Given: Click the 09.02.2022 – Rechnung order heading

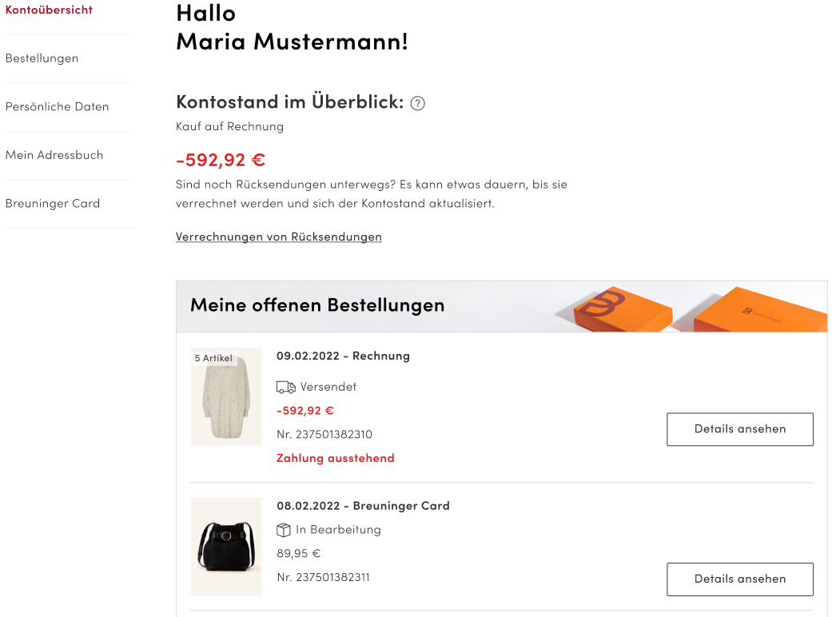Looking at the screenshot, I should (x=343, y=356).
